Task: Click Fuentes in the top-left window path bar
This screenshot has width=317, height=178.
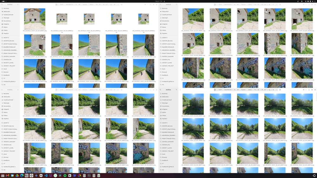Action: pyautogui.click(x=85, y=4)
